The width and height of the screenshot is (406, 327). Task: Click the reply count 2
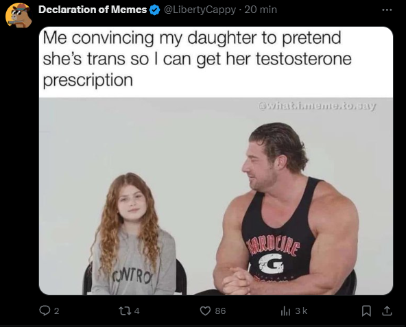point(57,311)
